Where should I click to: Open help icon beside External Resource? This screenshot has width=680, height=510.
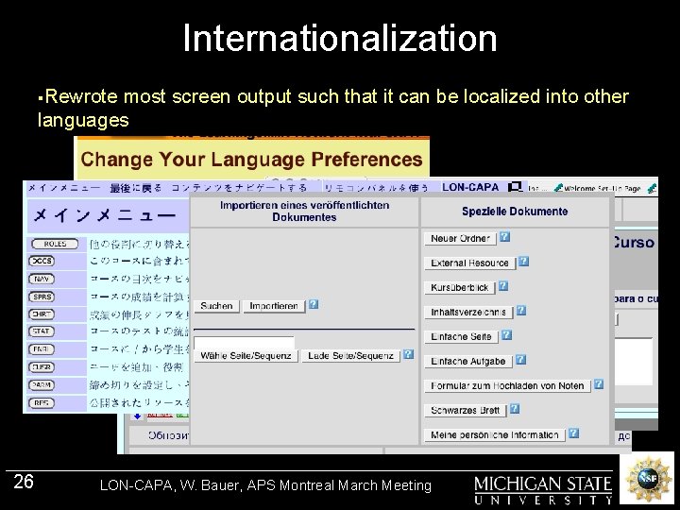(523, 261)
